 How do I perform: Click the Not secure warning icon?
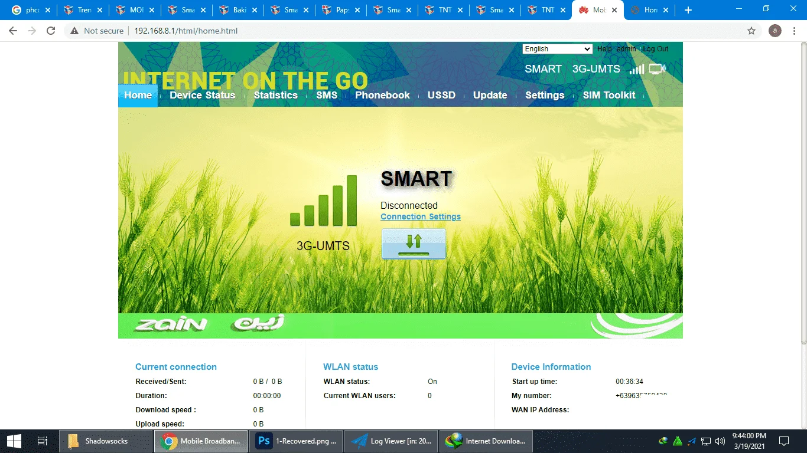click(74, 31)
